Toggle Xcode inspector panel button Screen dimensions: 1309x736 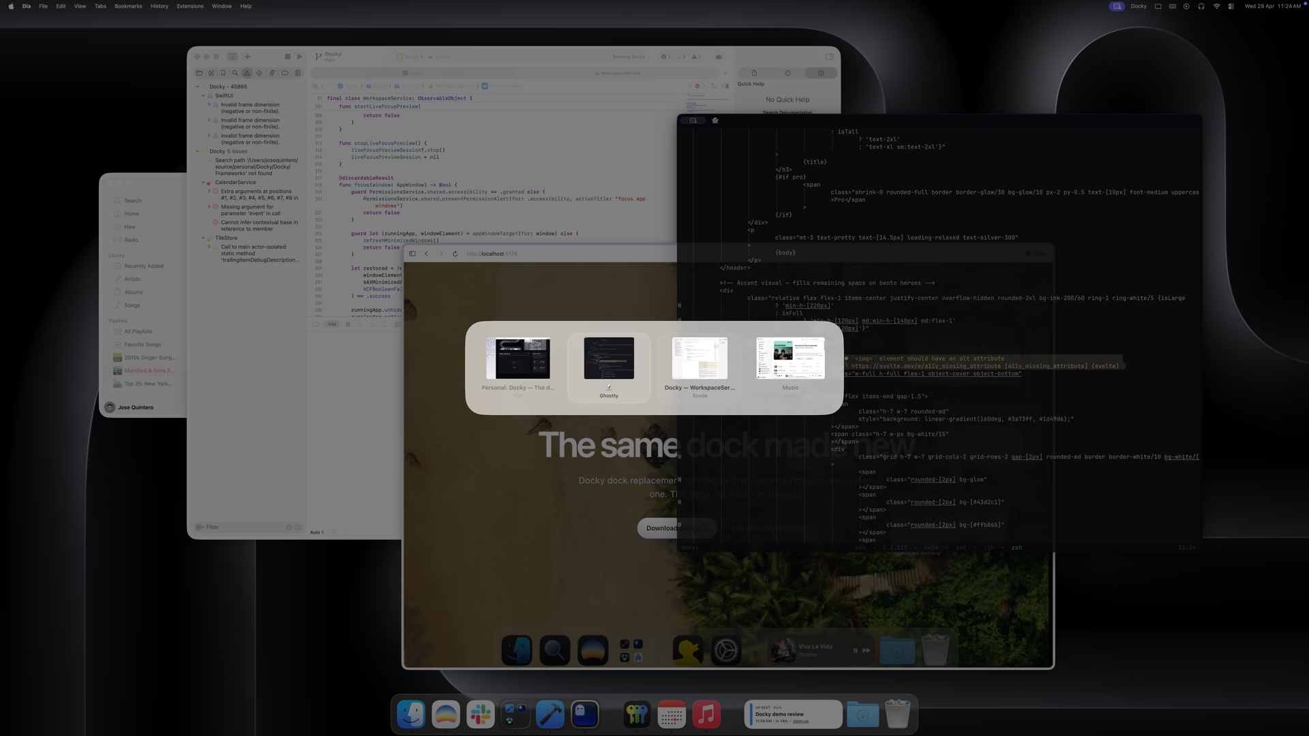point(830,57)
